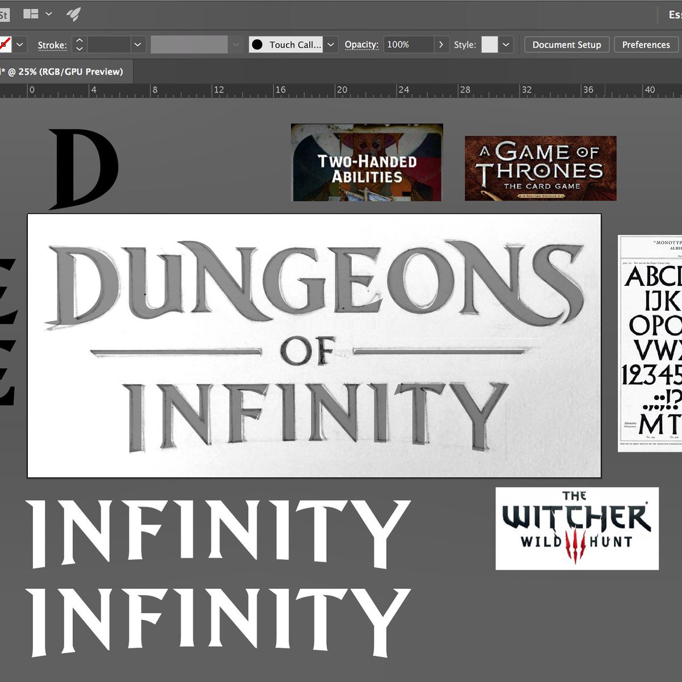Click the horizontal ruler at mark 20
Viewport: 682px width, 682px height.
coord(341,90)
